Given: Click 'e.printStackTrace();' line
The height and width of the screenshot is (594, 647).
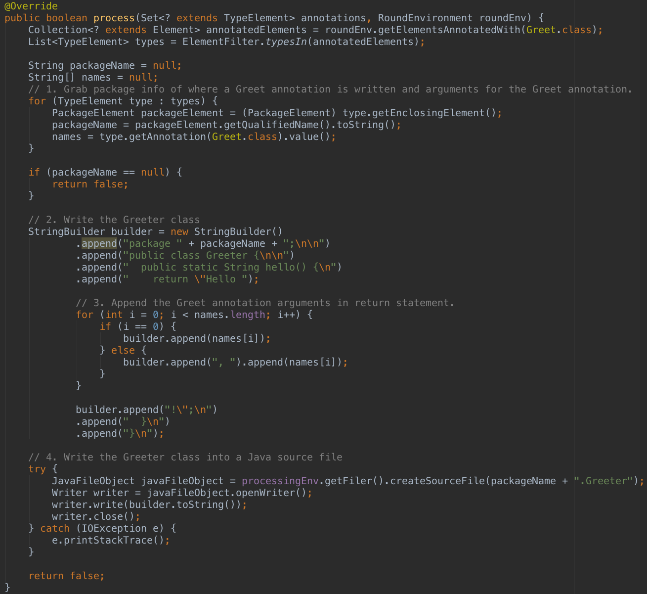Looking at the screenshot, I should coord(111,541).
